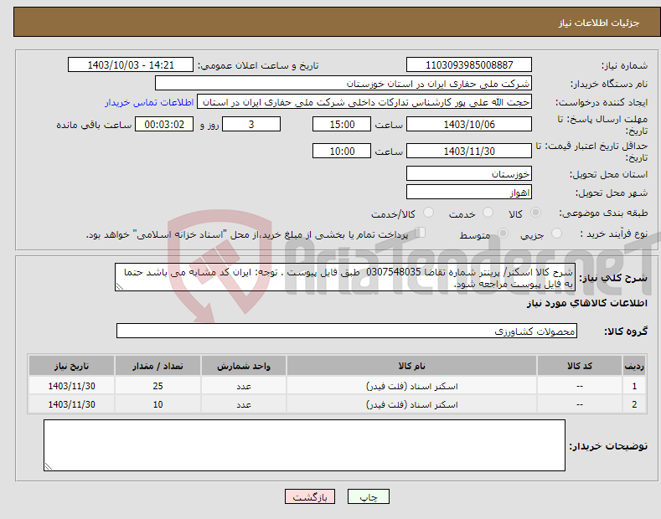Click the quantity 10 cell
661x519 pixels.
tap(158, 404)
